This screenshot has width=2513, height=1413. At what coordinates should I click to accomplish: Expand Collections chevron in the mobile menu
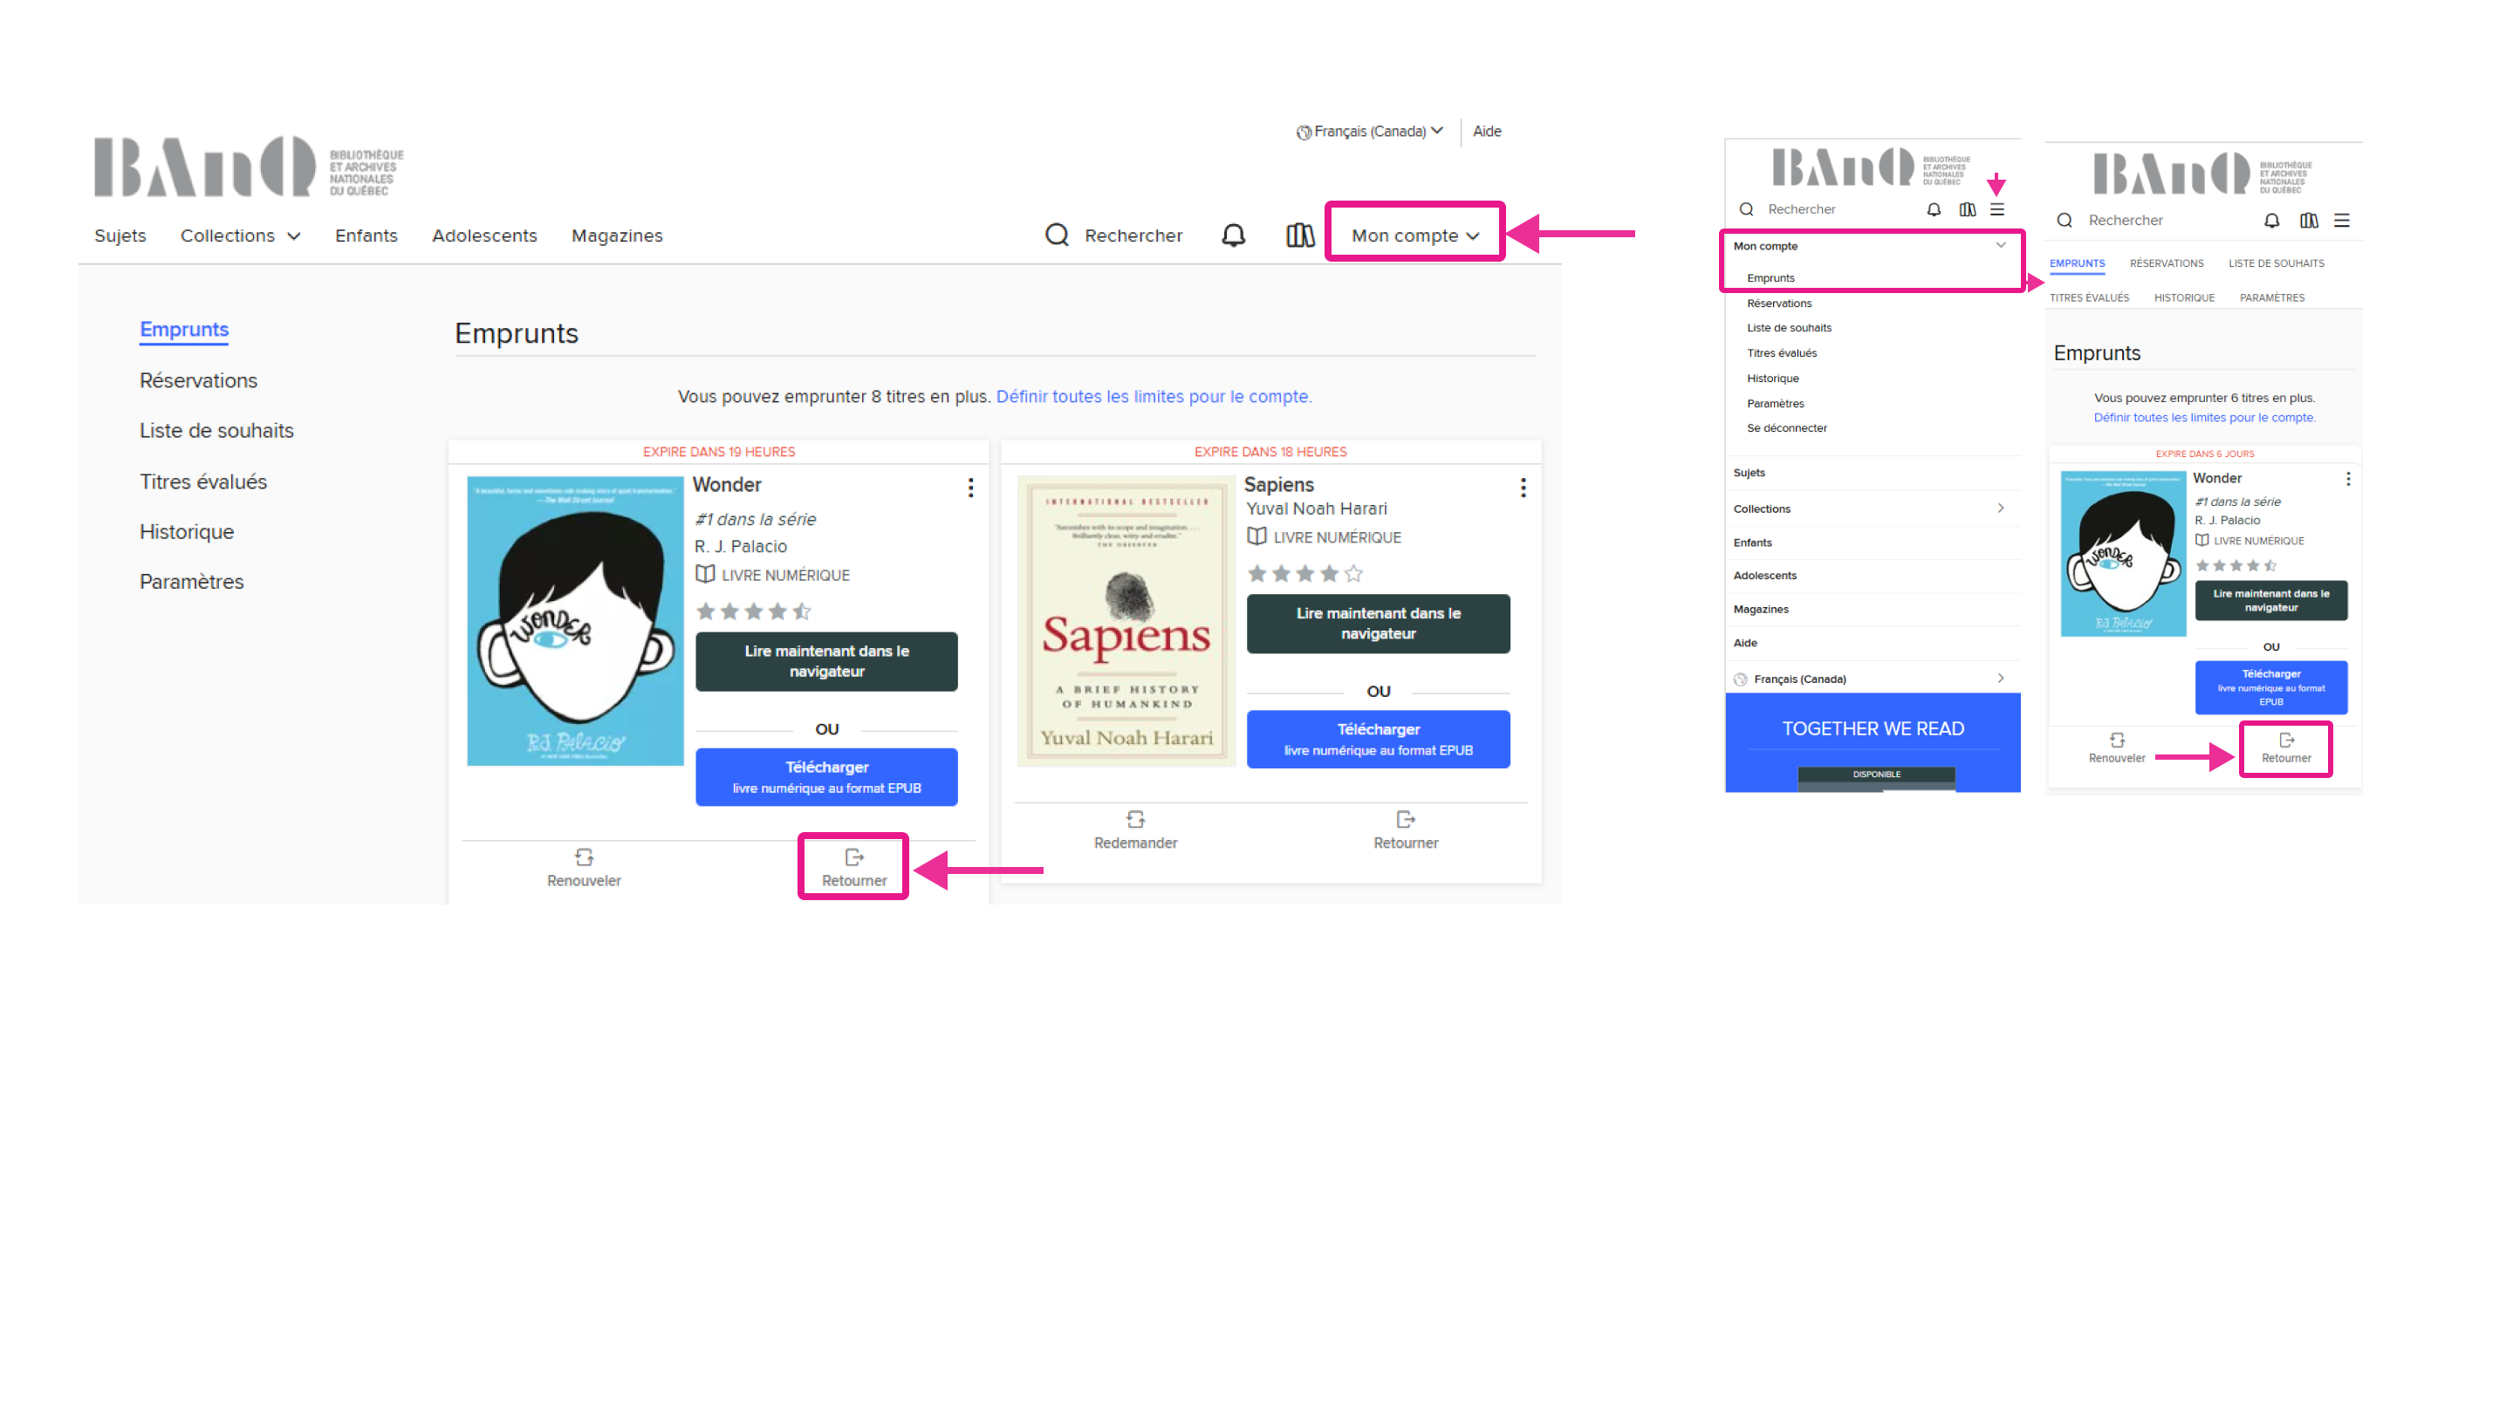[x=2001, y=508]
